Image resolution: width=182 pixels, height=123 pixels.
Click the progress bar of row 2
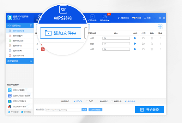pos(116,44)
